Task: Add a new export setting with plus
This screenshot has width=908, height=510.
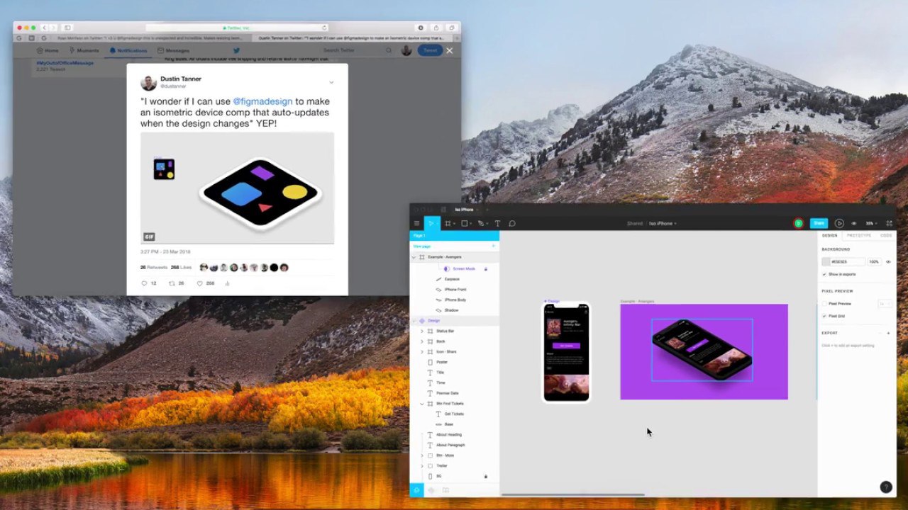Action: point(888,333)
